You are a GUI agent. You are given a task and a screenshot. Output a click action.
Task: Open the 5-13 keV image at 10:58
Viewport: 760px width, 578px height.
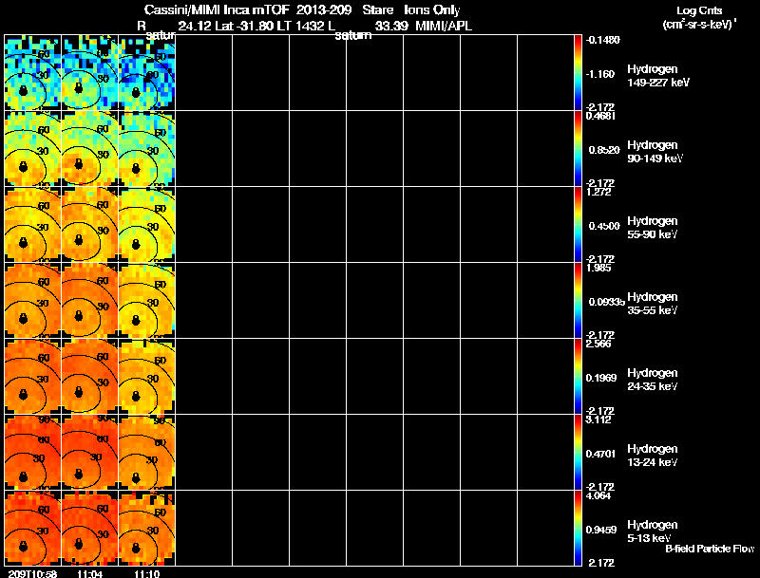point(32,528)
